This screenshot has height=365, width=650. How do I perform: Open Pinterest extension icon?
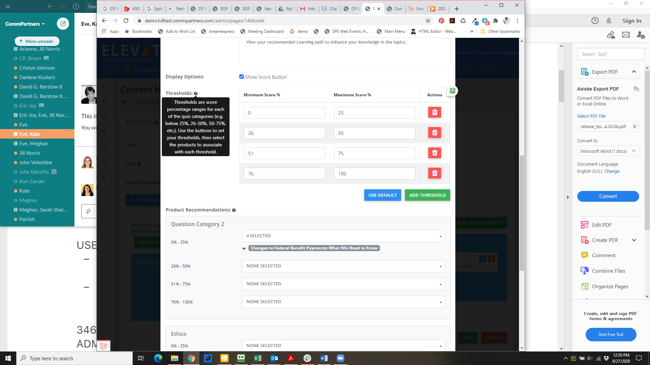click(x=441, y=21)
